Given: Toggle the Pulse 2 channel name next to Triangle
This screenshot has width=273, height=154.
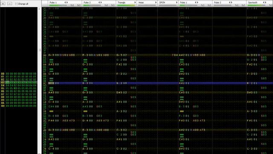Looking at the screenshot, I should tap(87, 3).
